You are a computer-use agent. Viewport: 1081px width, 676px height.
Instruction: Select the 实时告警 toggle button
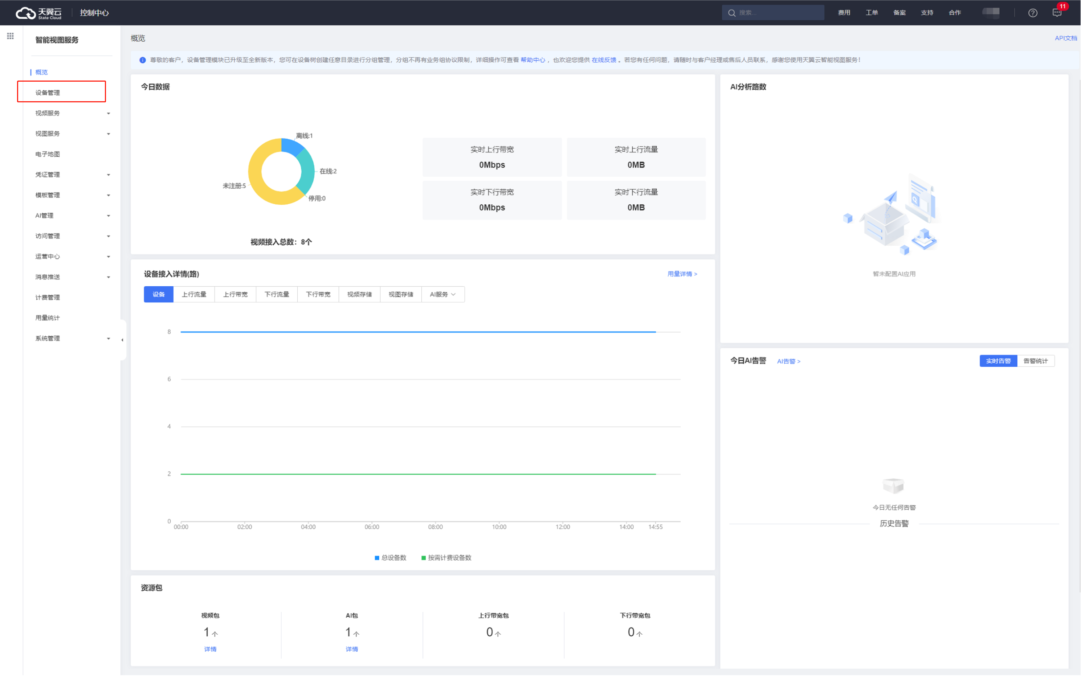(998, 361)
